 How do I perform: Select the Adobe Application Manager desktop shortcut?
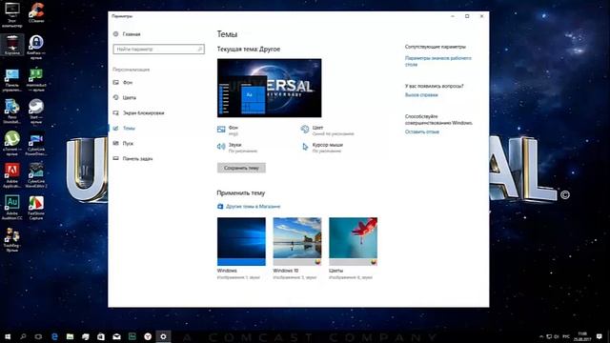coord(12,175)
